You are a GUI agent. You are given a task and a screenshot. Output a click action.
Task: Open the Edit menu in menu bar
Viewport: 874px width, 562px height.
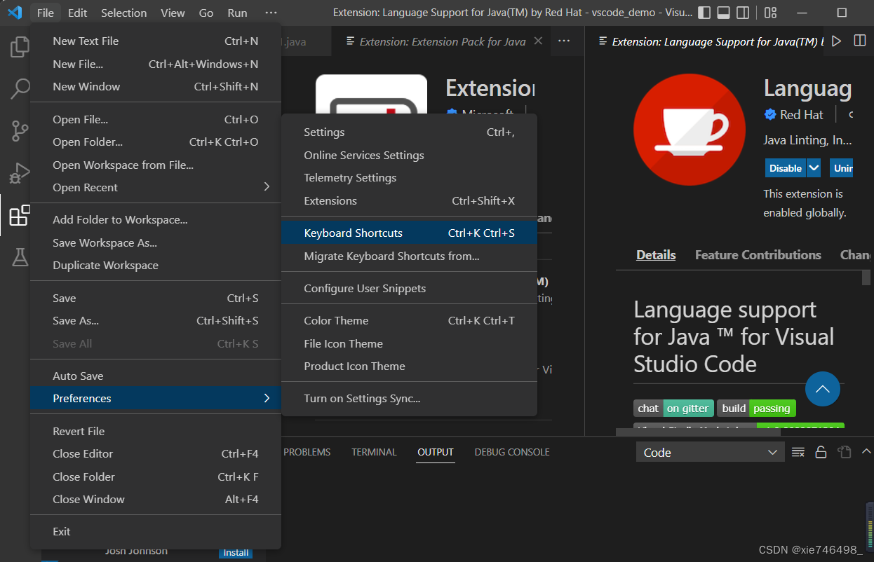tap(78, 13)
